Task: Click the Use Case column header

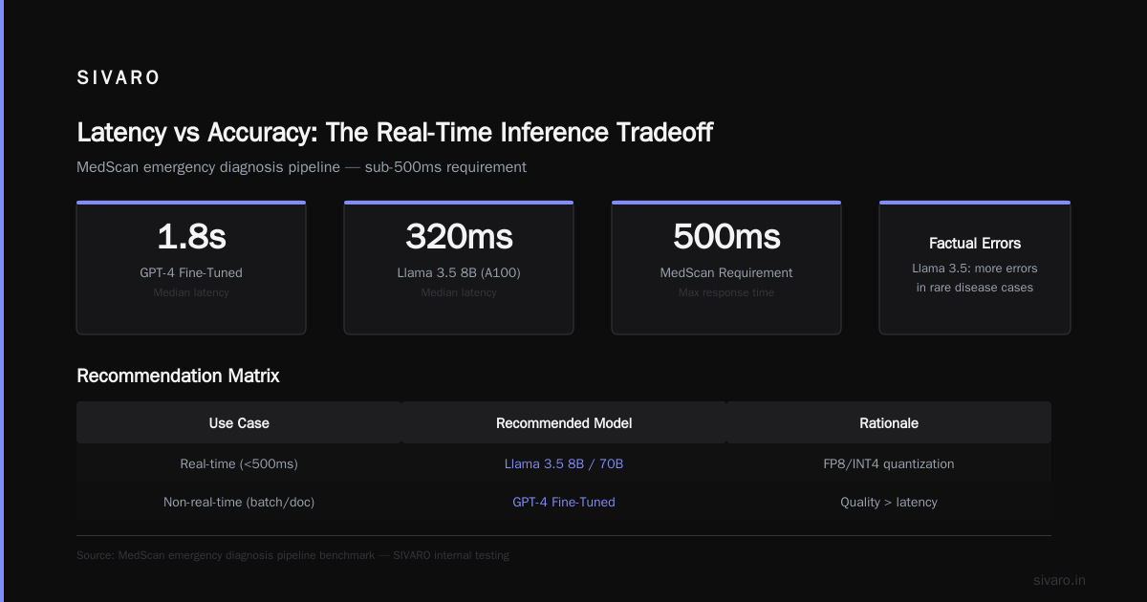Action: pos(239,422)
